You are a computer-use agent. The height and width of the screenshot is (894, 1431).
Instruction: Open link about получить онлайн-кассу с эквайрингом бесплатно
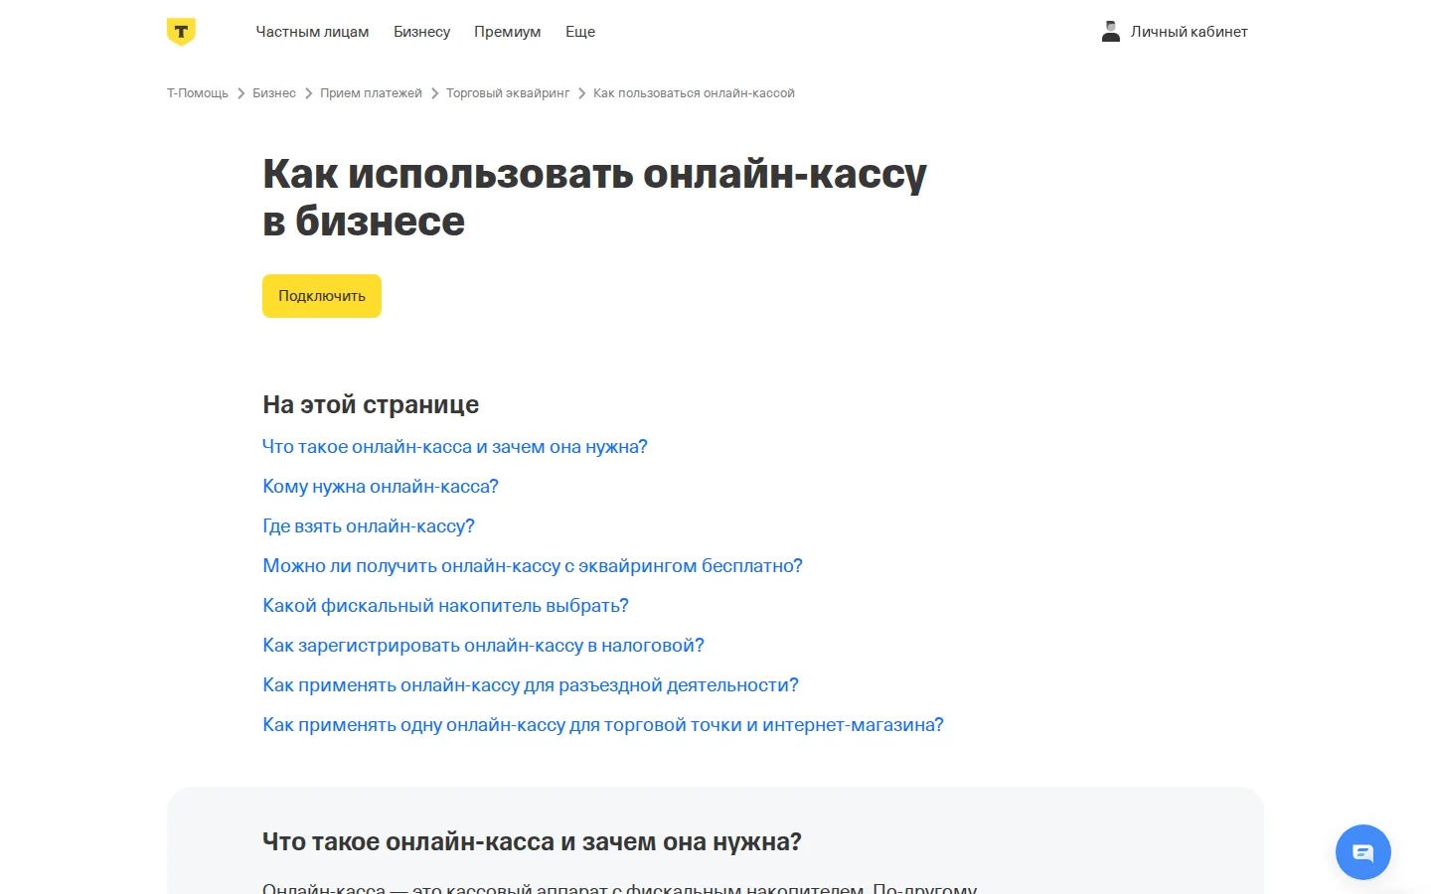[x=533, y=566]
